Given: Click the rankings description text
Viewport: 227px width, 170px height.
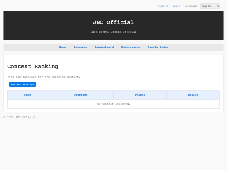Looking at the screenshot, I should click(x=44, y=77).
